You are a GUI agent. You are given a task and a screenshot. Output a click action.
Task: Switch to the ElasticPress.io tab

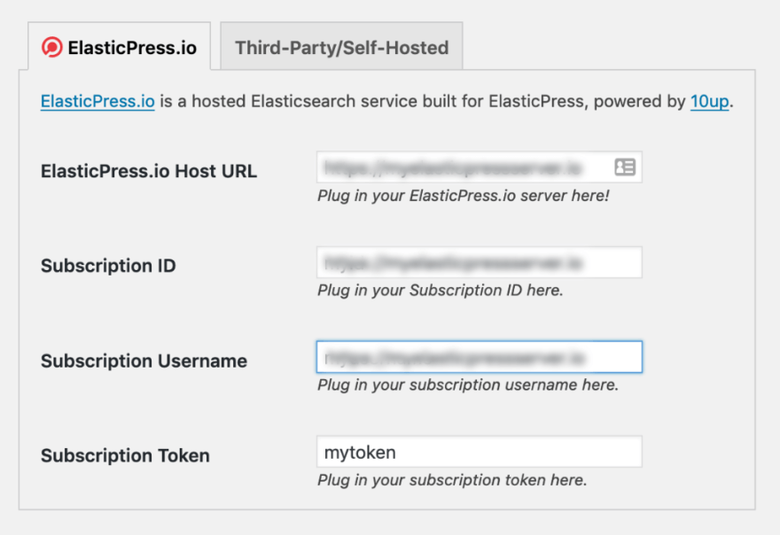(120, 46)
